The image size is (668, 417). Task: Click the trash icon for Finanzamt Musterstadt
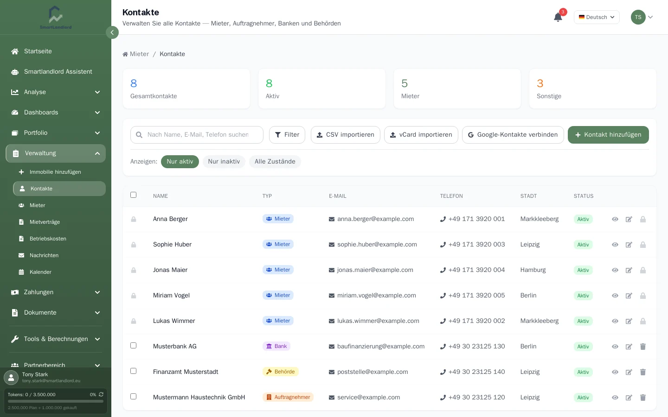pyautogui.click(x=643, y=372)
